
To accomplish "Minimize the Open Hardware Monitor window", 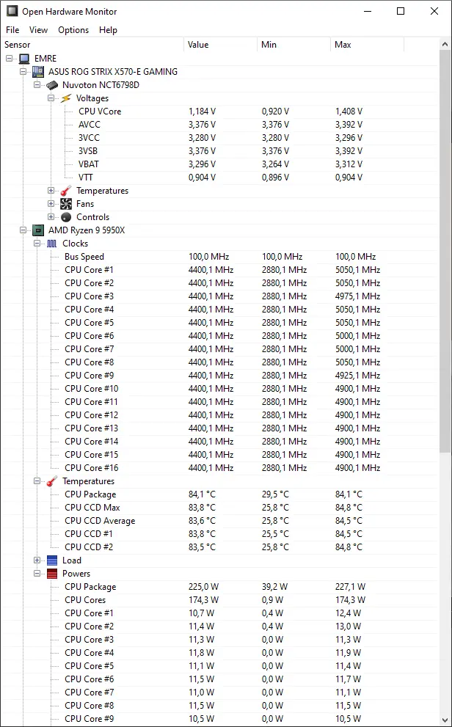I will [x=367, y=11].
